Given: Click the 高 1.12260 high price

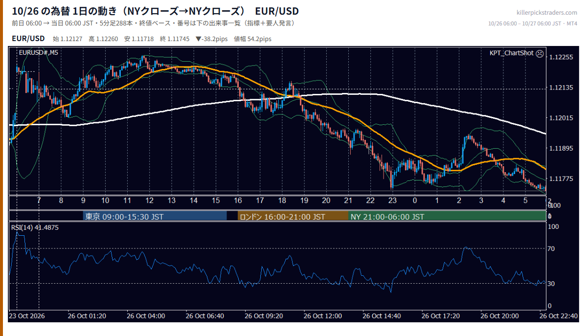Looking at the screenshot, I should tap(103, 39).
